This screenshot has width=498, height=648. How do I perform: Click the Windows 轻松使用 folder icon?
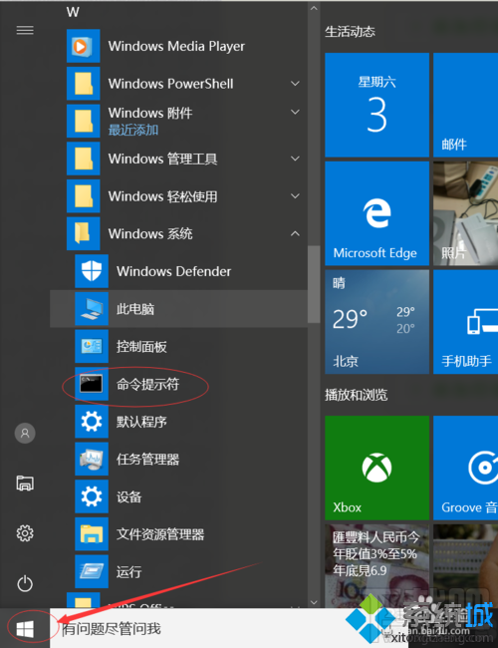tap(83, 196)
